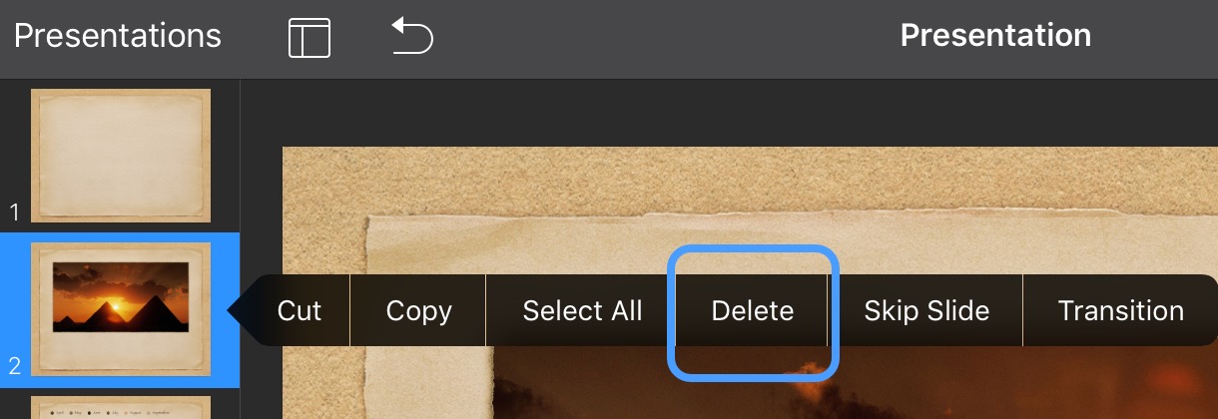Click the slide number 2 label
1218x419 pixels.
point(14,366)
